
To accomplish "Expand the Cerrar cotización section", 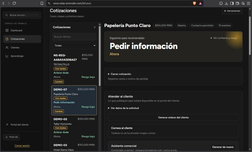I will (119, 74).
